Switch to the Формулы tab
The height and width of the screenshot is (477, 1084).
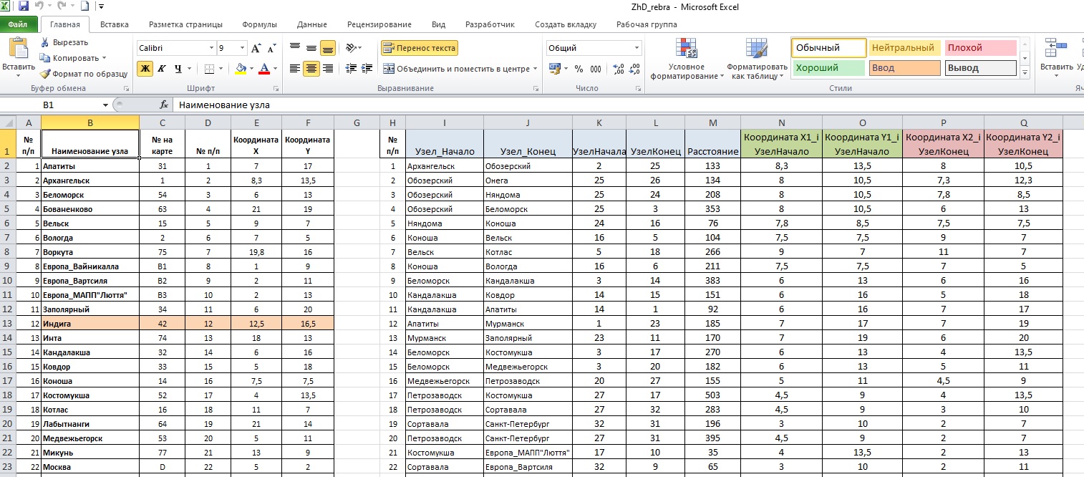tap(259, 24)
